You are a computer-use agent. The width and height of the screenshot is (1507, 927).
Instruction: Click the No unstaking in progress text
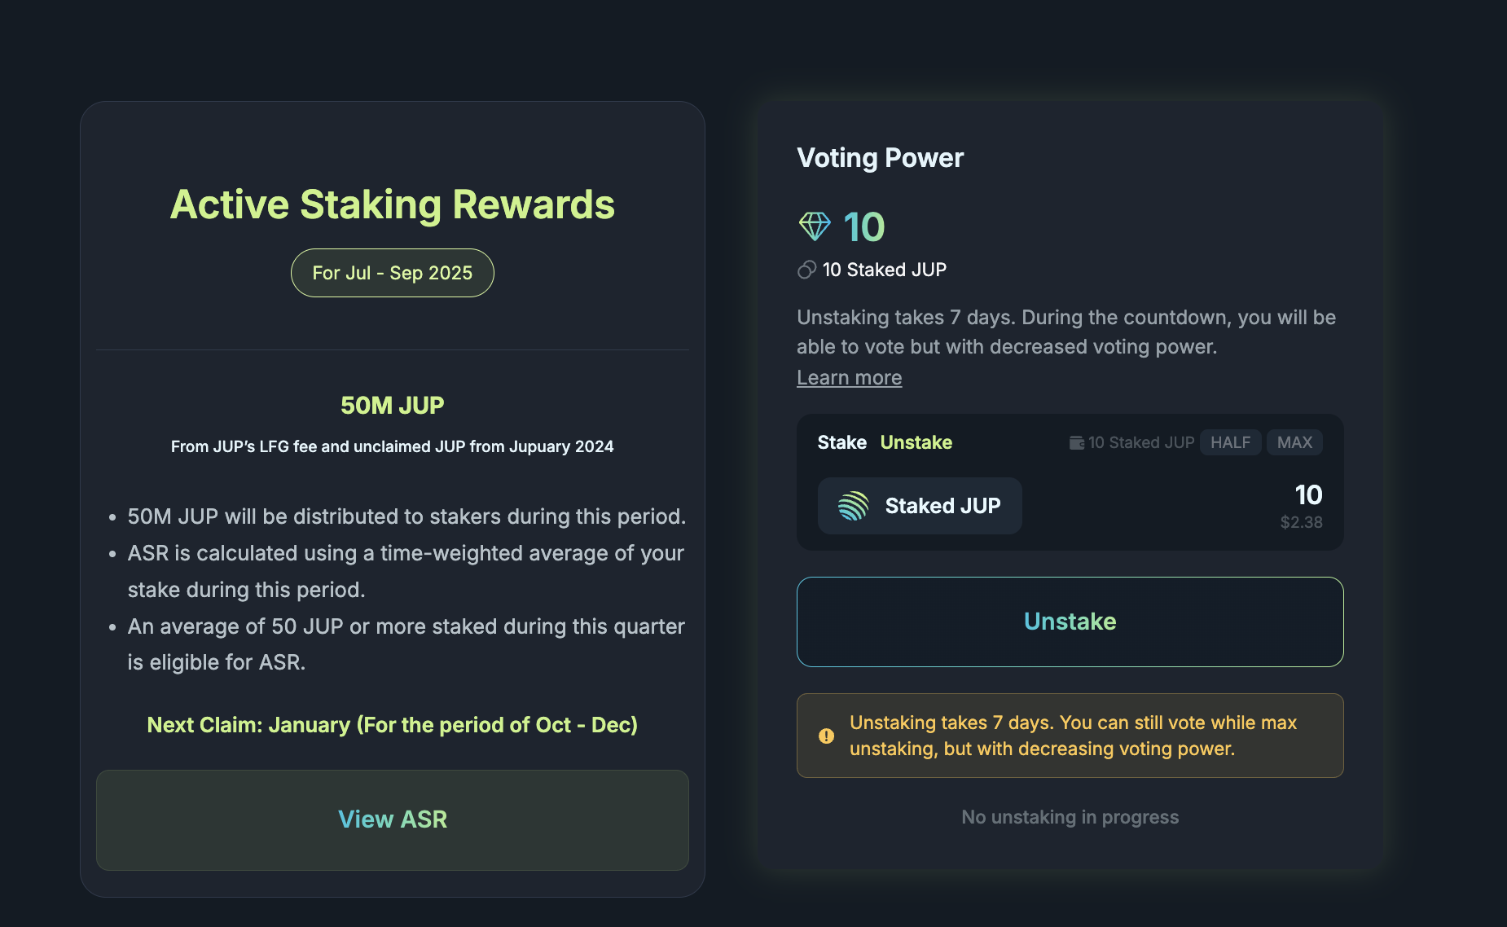pyautogui.click(x=1070, y=817)
